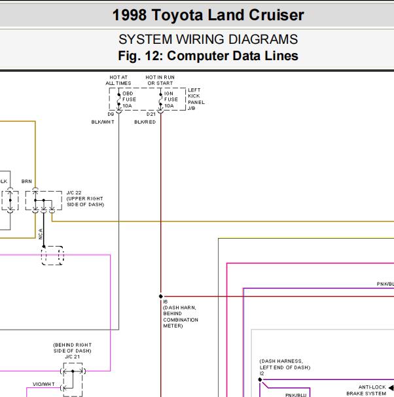Image resolution: width=394 pixels, height=397 pixels.
Task: Click the IGN fuse 10A symbol
Action: 160,99
